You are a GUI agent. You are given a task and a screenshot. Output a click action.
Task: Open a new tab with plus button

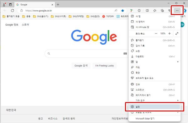58,5
